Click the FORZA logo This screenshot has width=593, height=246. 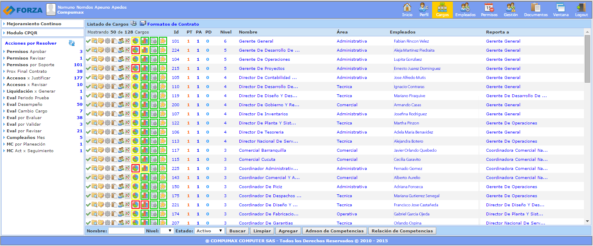point(23,10)
